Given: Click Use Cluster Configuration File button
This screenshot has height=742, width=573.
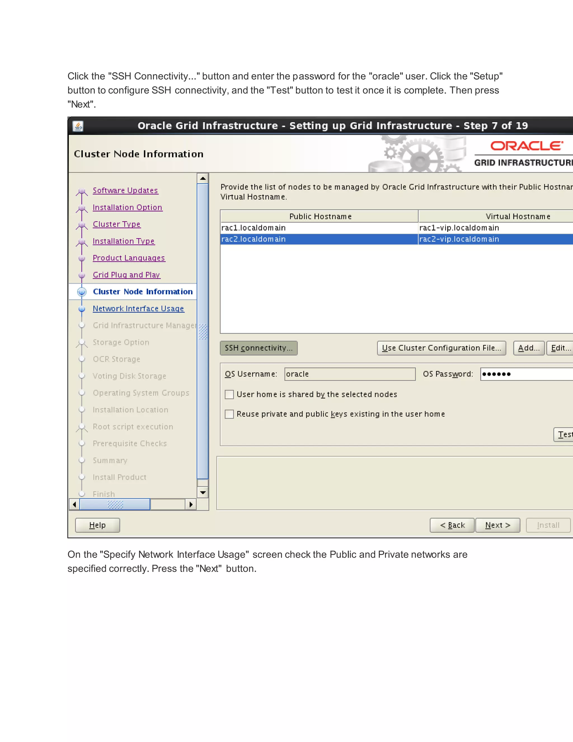Looking at the screenshot, I should tap(441, 348).
